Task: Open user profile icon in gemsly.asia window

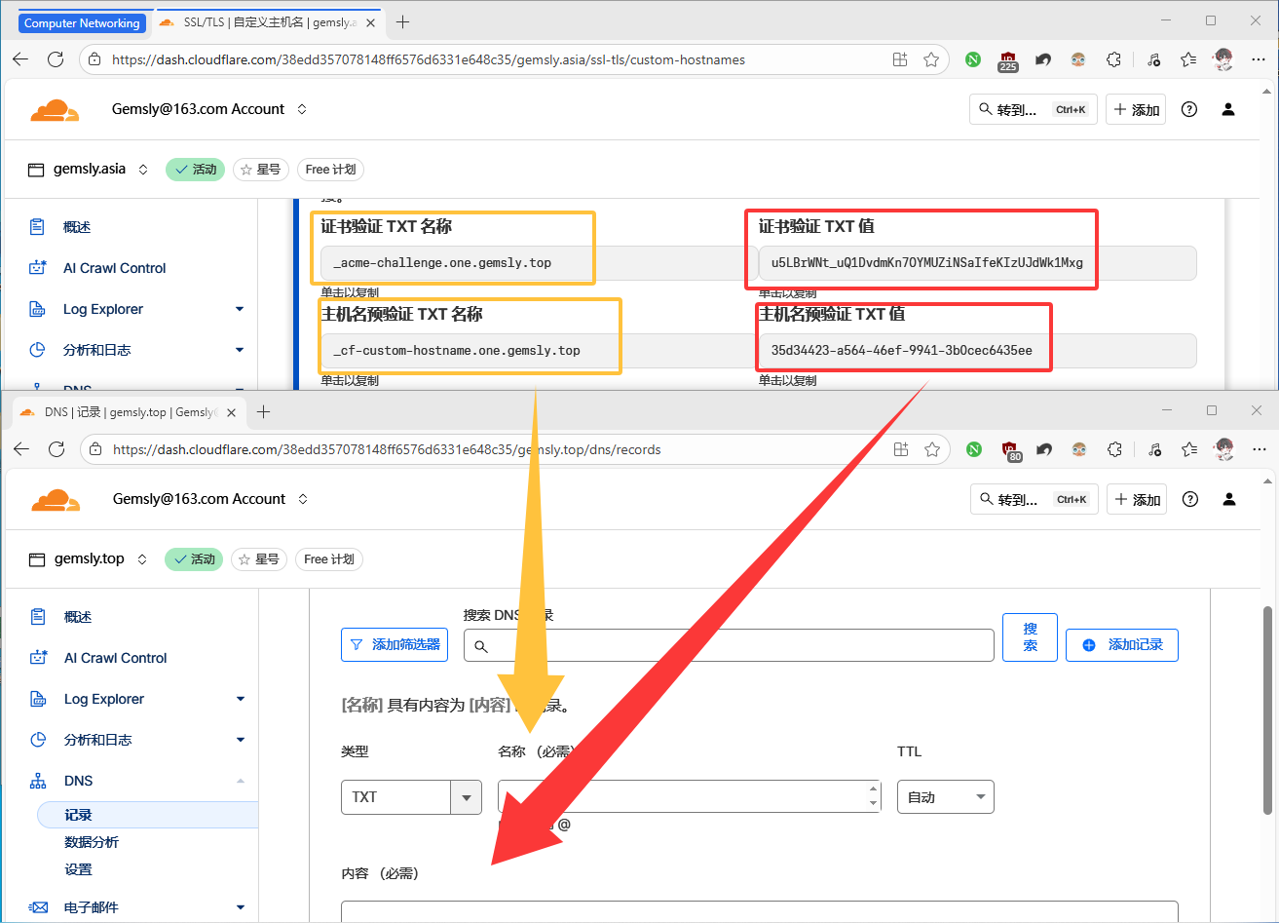Action: [1227, 109]
